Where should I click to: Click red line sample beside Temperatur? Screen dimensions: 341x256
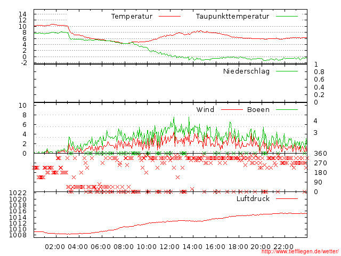point(169,17)
